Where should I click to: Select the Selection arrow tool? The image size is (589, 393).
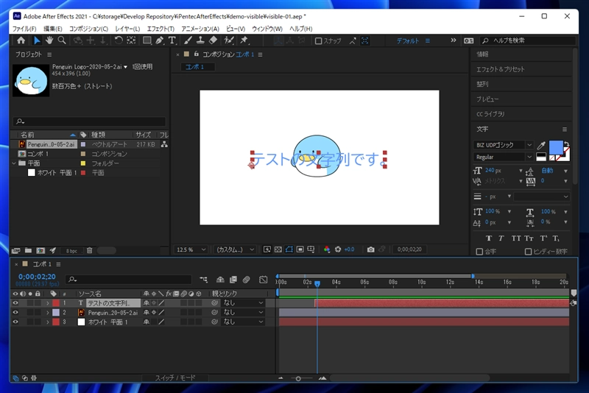37,40
